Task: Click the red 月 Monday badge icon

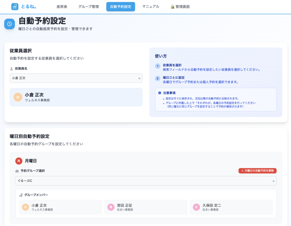Action: coord(19,161)
